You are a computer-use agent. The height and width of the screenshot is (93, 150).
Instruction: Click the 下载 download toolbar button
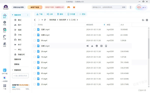pyautogui.click(x=39, y=14)
